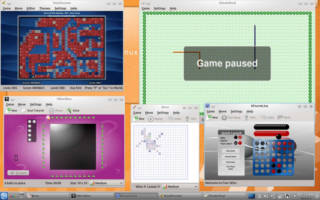Click the KBlackBox title bar app icon
This screenshot has height=200, width=320.
(x=7, y=99)
